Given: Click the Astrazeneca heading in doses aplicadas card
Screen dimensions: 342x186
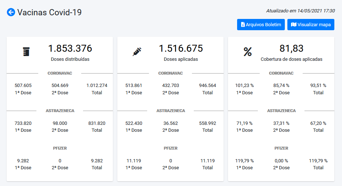Looking at the screenshot, I should click(x=170, y=111).
